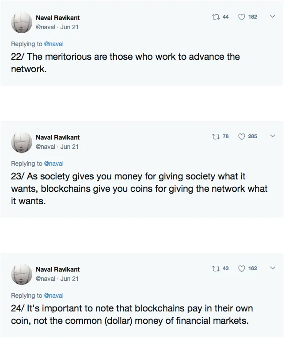Open the dropdown chevron on tweet 23/
The image size is (285, 350).
tap(272, 136)
